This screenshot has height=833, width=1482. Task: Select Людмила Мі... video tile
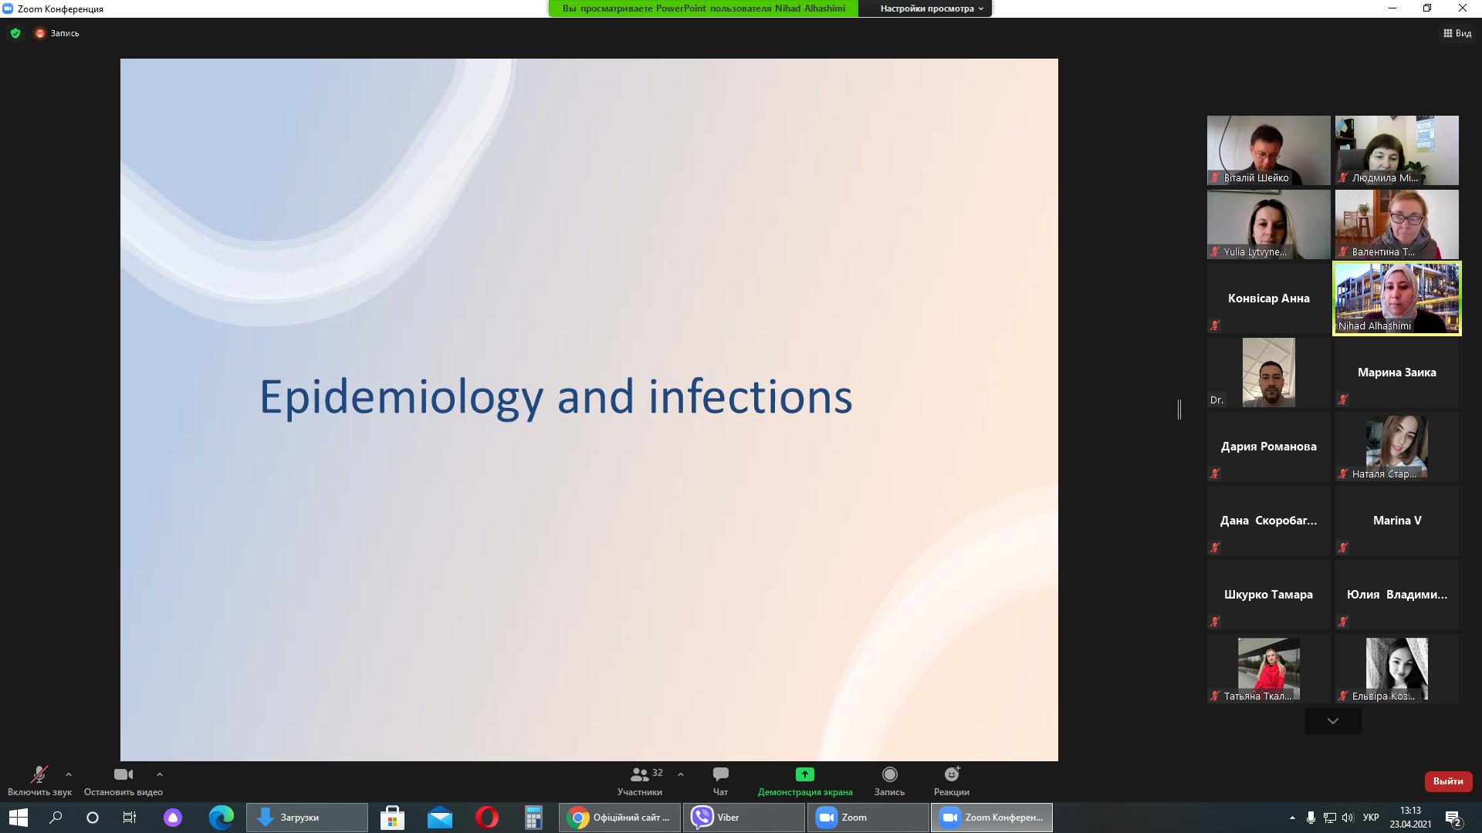[x=1397, y=150]
